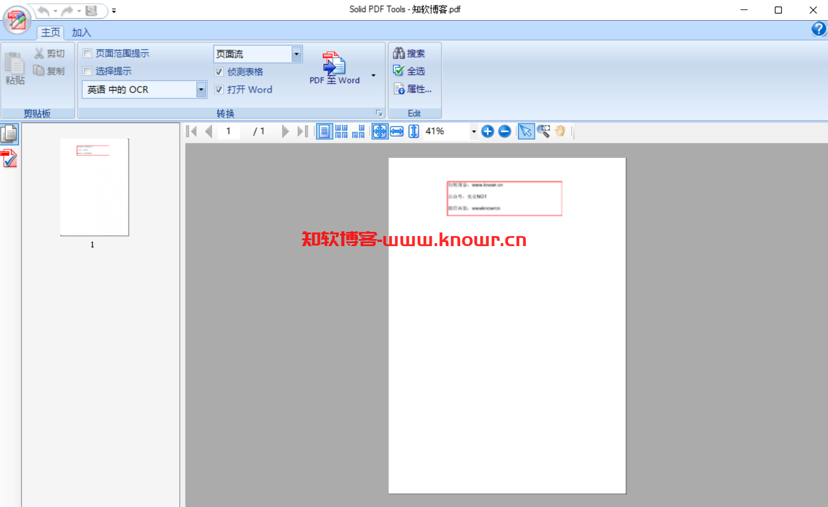Click the Save icon in quick access toolbar
828x507 pixels.
[x=91, y=11]
